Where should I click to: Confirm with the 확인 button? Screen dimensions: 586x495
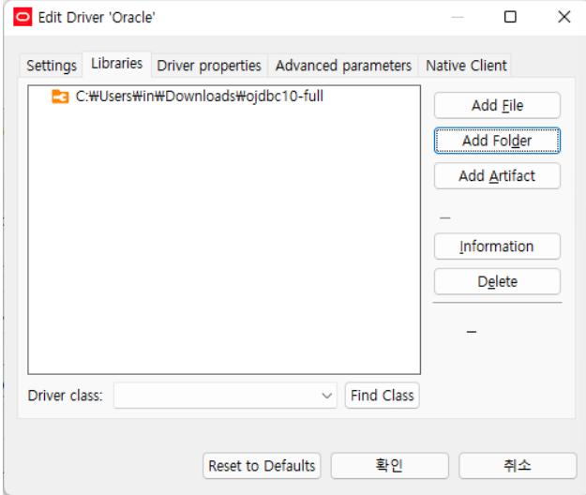point(389,466)
